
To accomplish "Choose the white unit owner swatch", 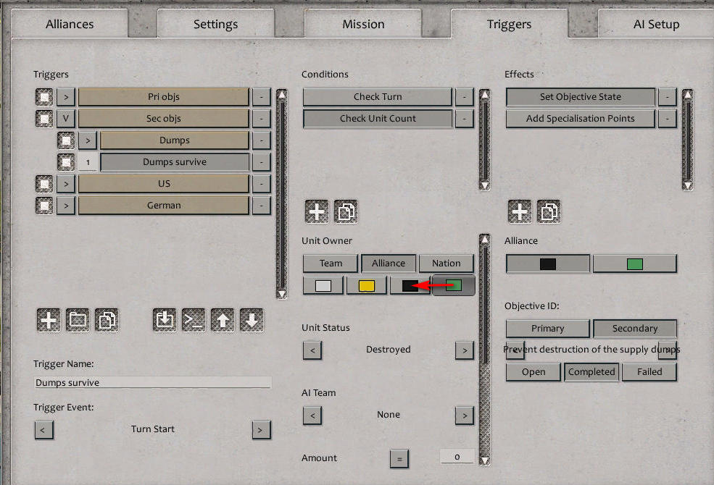I will [x=323, y=285].
